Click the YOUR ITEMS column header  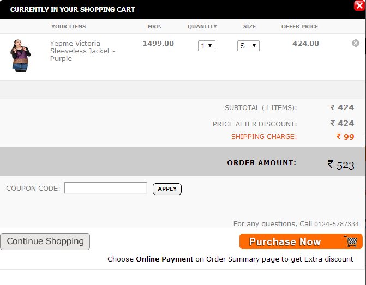click(x=69, y=27)
